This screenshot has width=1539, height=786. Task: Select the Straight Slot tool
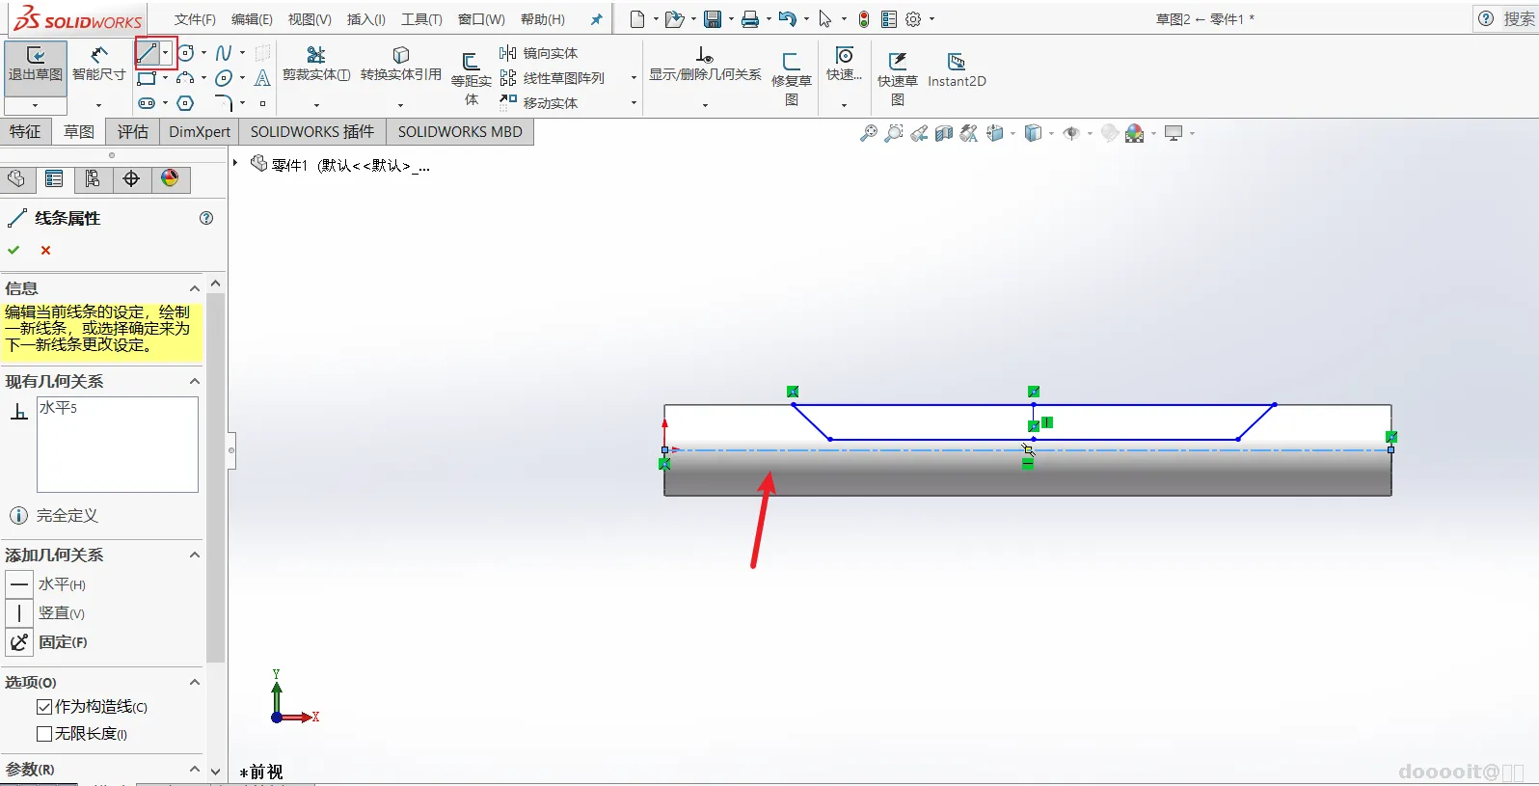pos(147,103)
